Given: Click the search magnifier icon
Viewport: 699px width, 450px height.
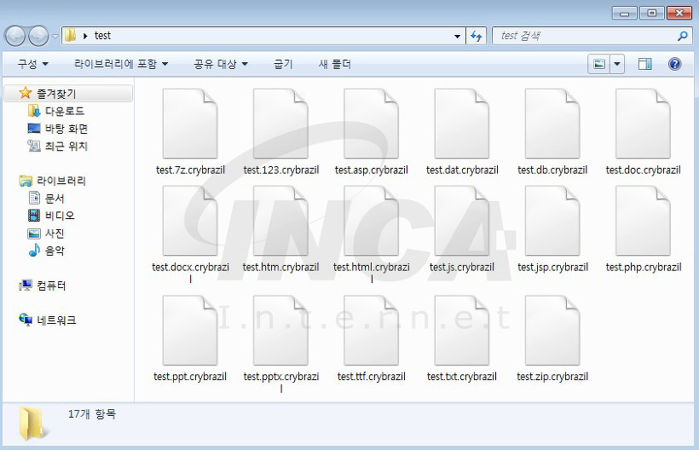Looking at the screenshot, I should (682, 36).
